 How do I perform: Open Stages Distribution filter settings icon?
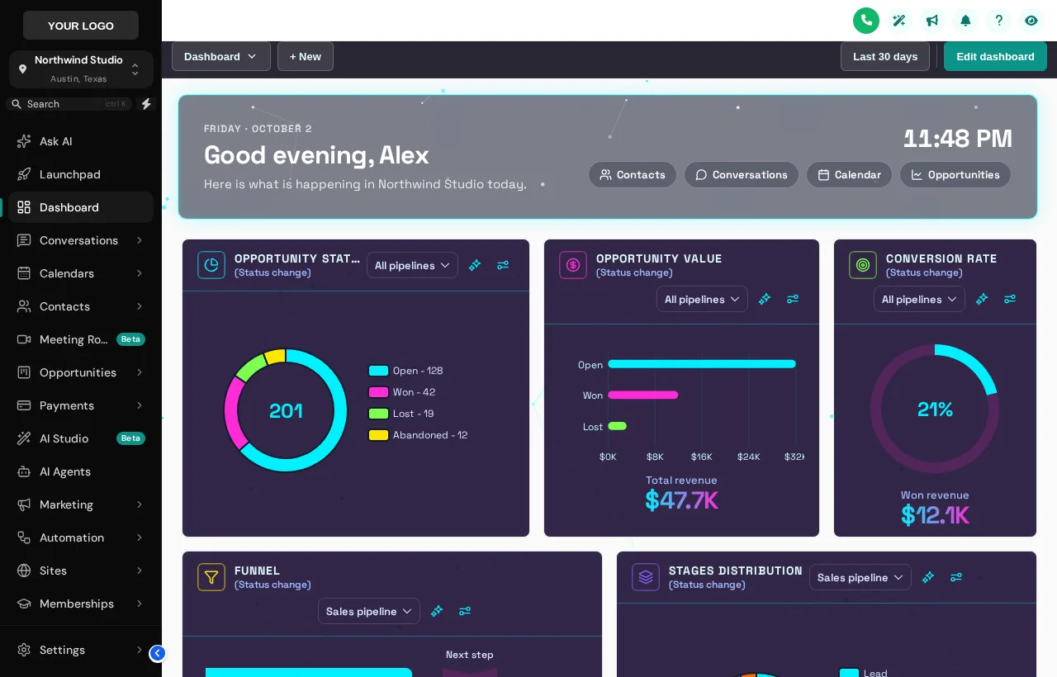(x=956, y=577)
